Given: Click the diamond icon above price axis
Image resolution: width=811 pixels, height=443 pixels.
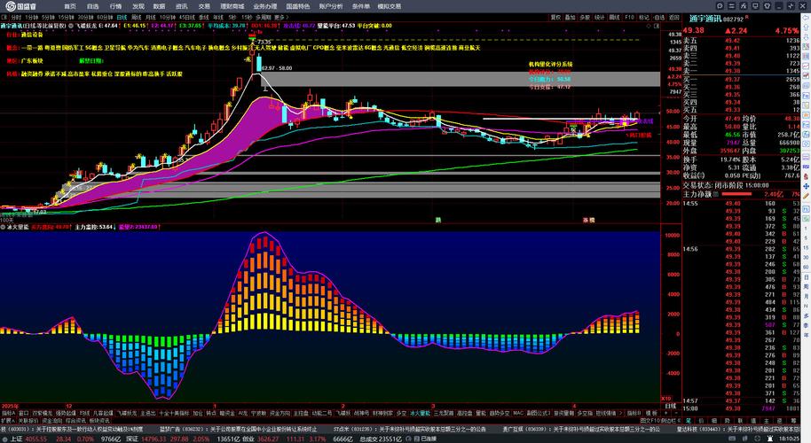Looking at the screenshot, I should [649, 26].
